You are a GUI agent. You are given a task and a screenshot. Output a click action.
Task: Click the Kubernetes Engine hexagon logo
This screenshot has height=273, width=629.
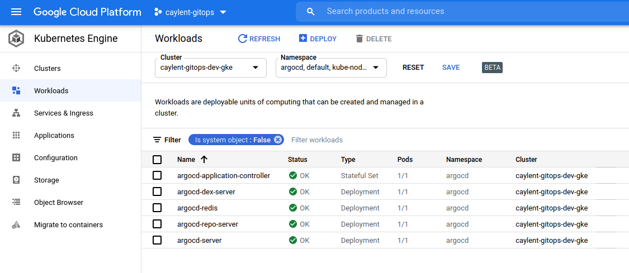16,39
